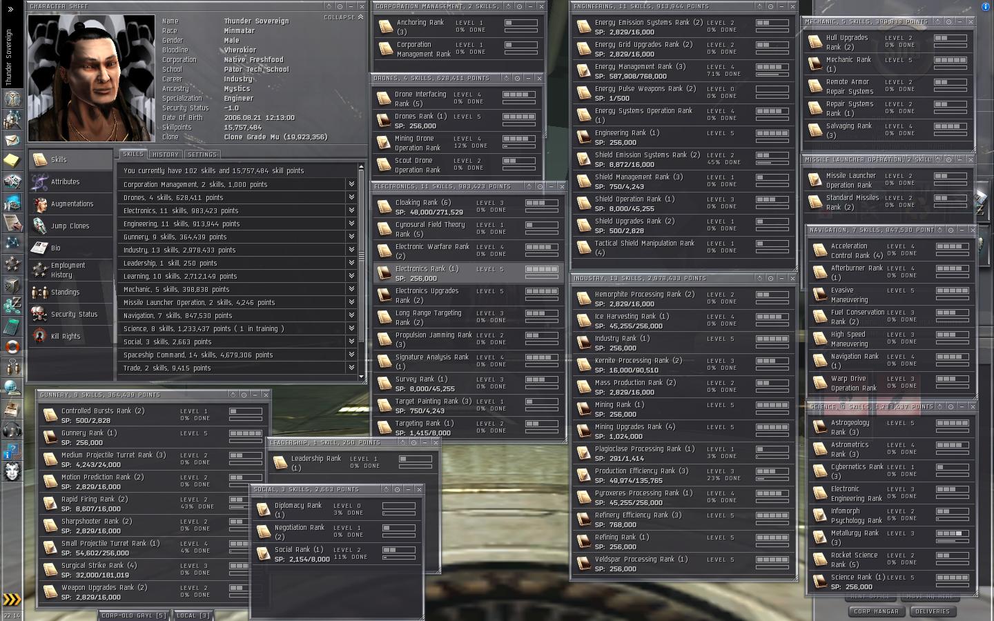Click the Anchoring Rank skill book icon

click(x=386, y=27)
